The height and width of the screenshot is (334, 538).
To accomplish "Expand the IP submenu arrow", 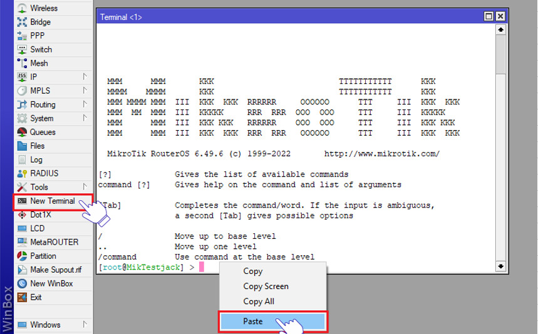I will coord(85,76).
